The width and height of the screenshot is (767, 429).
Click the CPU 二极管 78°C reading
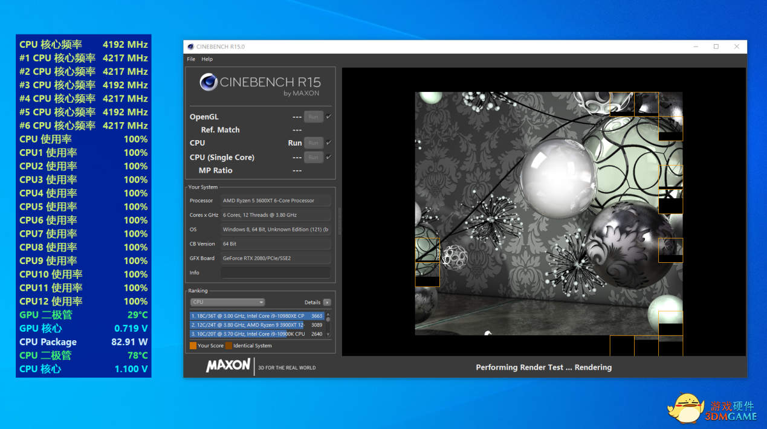(x=83, y=355)
